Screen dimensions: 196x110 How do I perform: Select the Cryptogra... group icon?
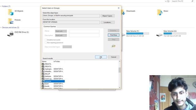43,69
